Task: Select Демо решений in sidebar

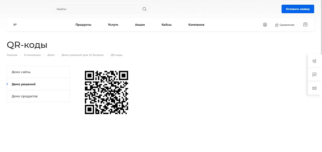Action: tap(38, 84)
